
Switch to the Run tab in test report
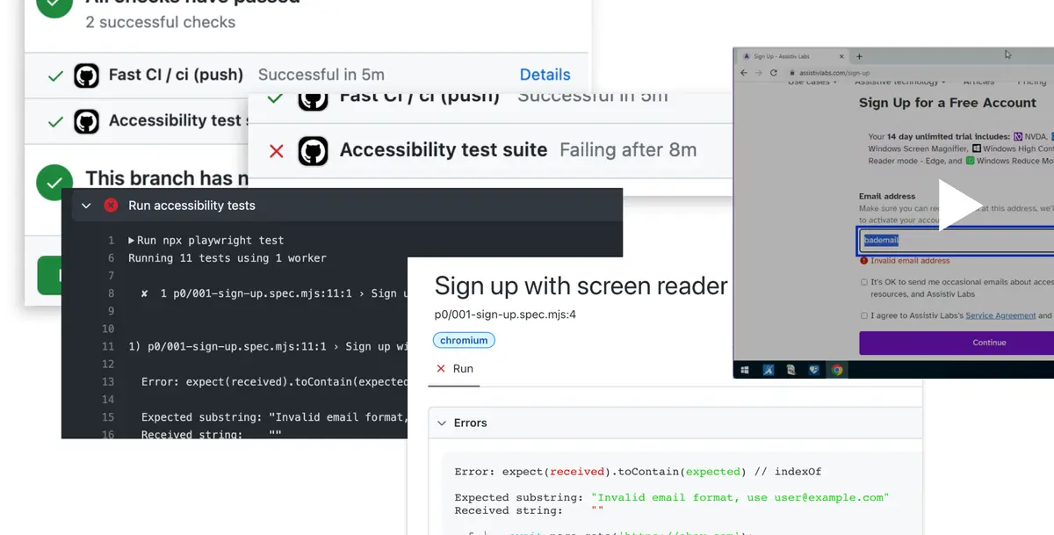pos(454,369)
